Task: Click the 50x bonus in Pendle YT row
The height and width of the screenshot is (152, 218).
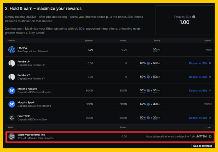Action: 155,77
